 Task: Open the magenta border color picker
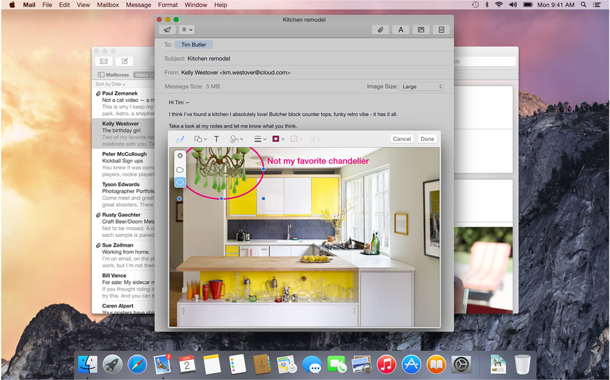[278, 139]
